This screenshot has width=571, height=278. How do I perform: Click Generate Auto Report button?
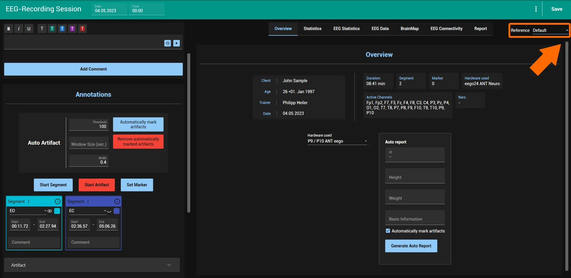pyautogui.click(x=411, y=246)
